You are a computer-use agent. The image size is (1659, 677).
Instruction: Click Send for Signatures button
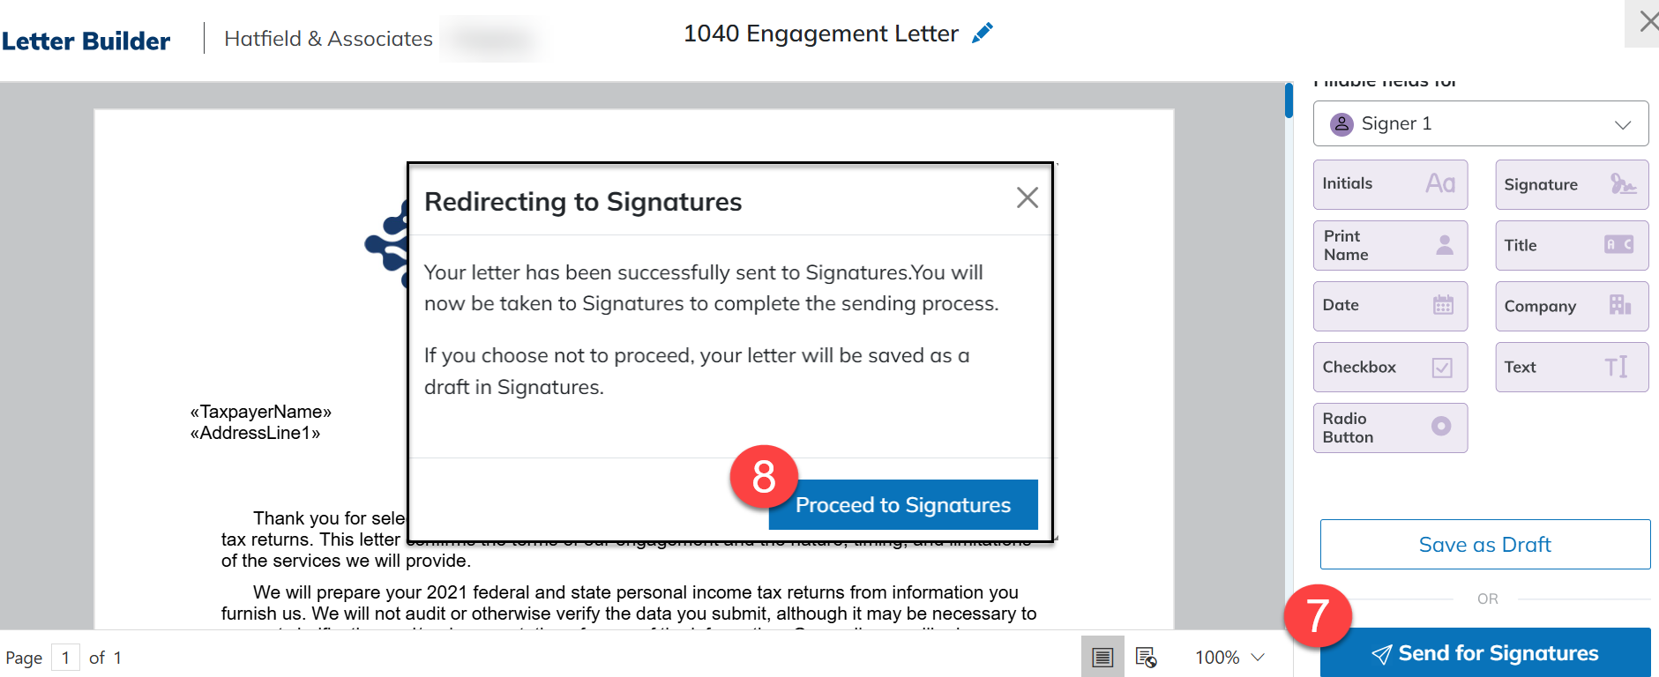click(x=1485, y=652)
